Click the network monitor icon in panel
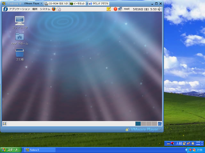205x153 pixels. click(120, 9)
